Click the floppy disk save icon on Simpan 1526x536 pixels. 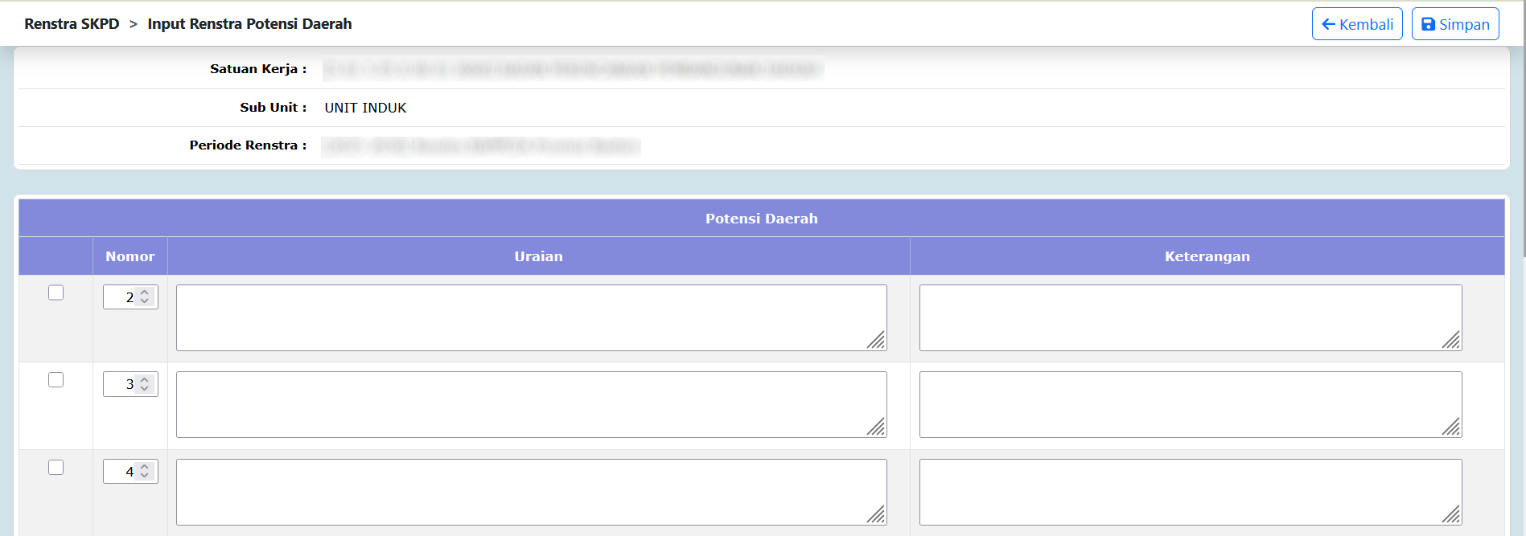(x=1429, y=23)
